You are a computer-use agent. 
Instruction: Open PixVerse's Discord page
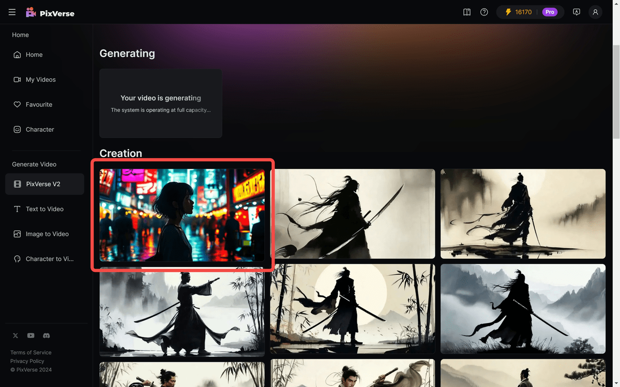[x=46, y=335]
